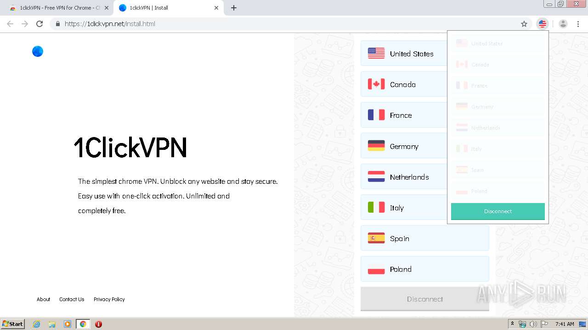The height and width of the screenshot is (330, 588).
Task: Select Netherlands in extension popup
Action: click(498, 128)
